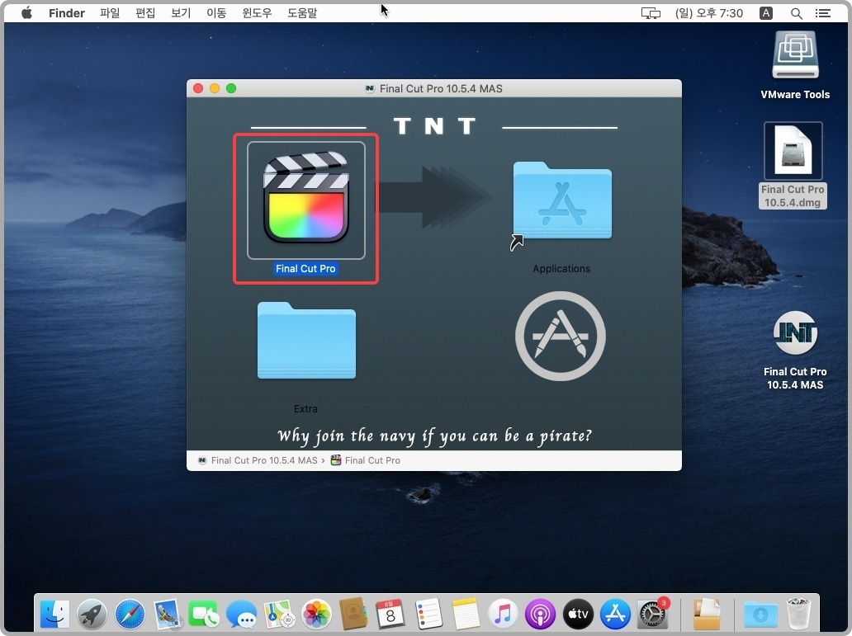
Task: Click the display mirroring menu bar icon
Action: coord(651,13)
